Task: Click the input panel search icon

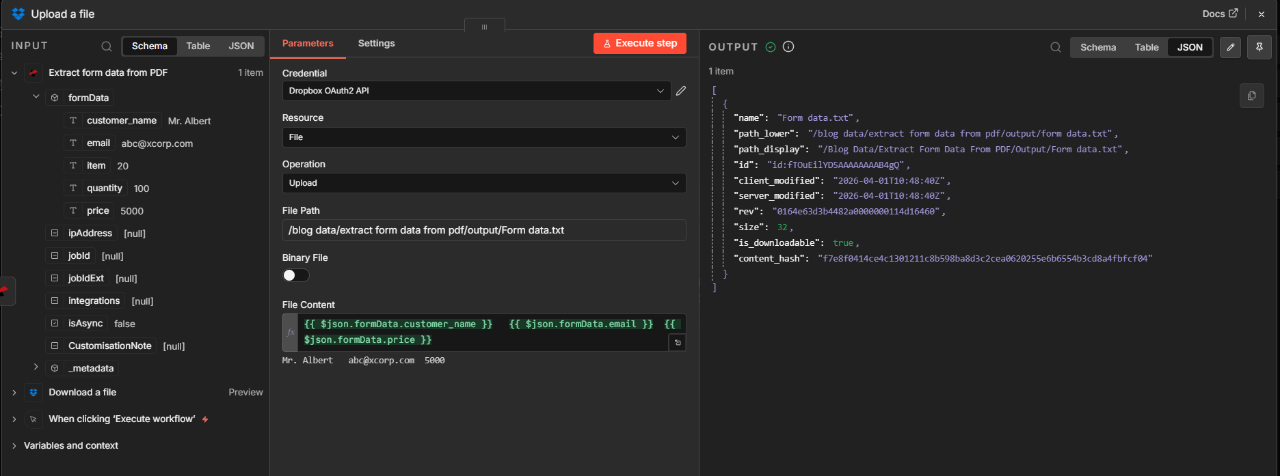Action: click(x=107, y=46)
